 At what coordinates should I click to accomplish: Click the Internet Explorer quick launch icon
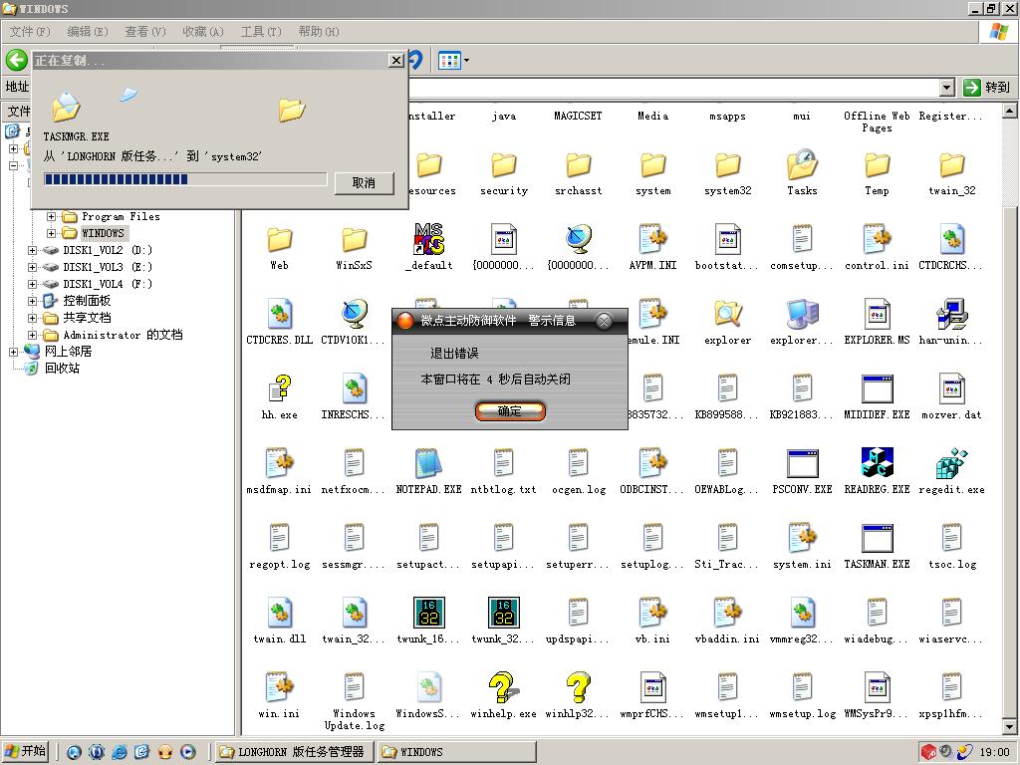pyautogui.click(x=120, y=752)
